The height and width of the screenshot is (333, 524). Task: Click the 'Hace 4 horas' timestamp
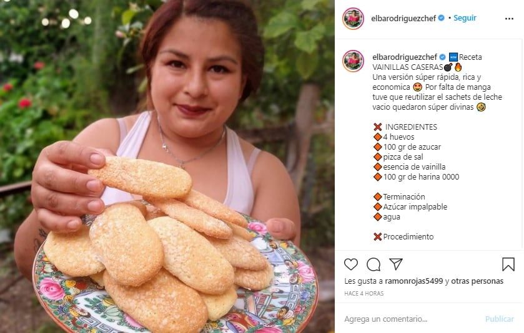pos(363,293)
